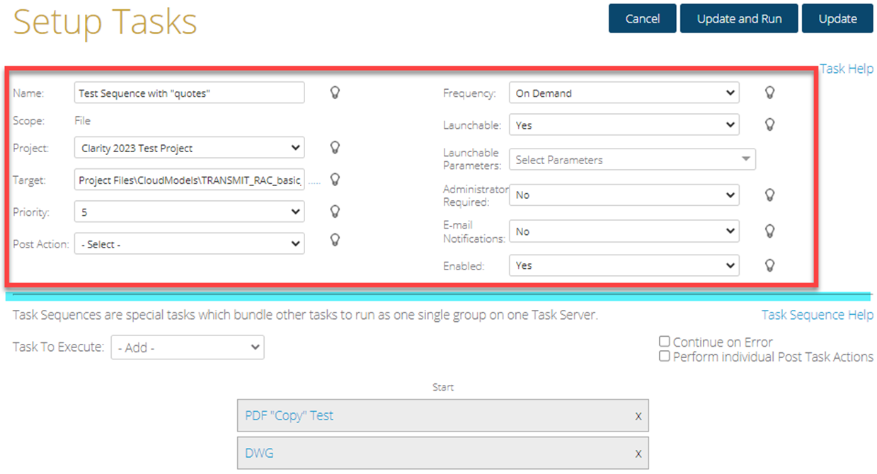This screenshot has height=474, width=877.
Task: Click the lightbulb hint next to Name
Action: (x=336, y=93)
